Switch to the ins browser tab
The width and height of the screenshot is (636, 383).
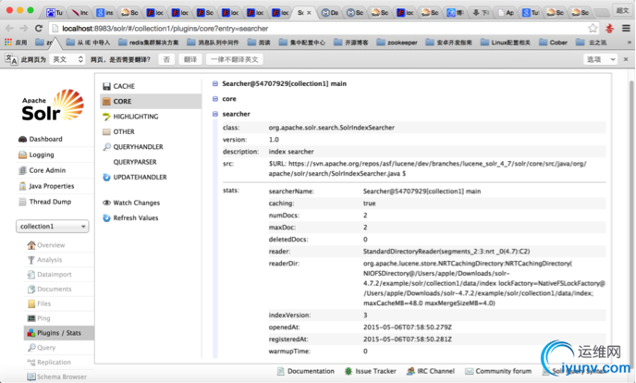[104, 13]
